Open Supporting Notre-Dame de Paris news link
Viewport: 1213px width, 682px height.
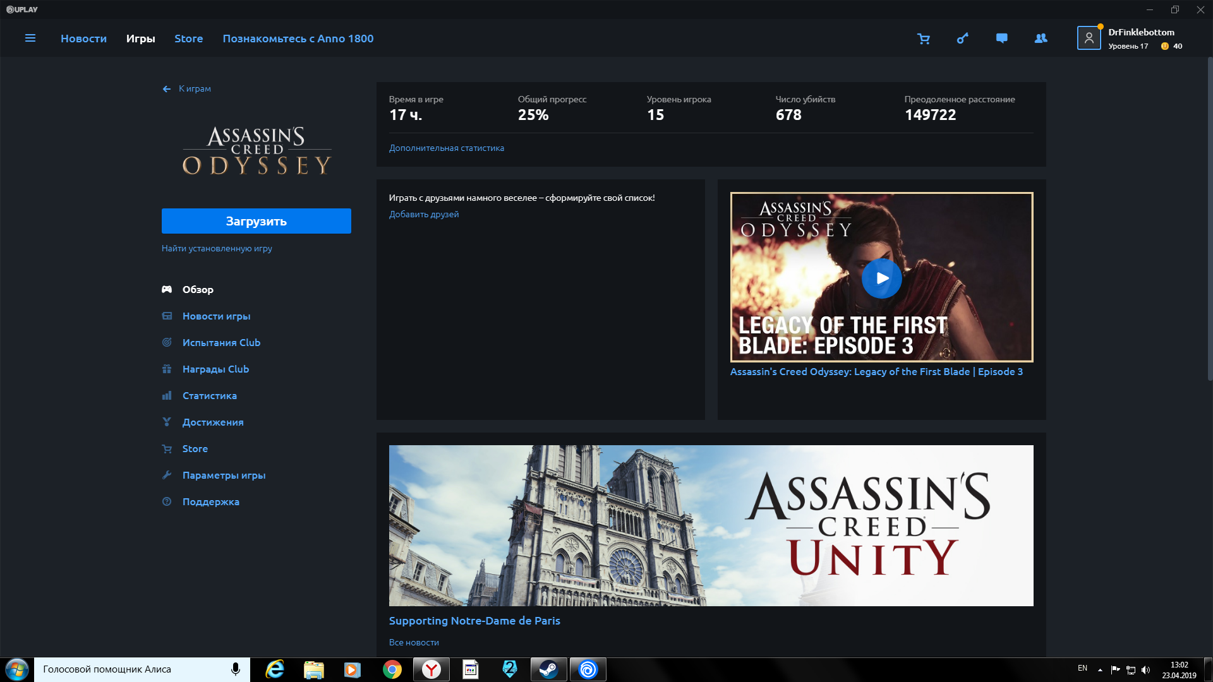(474, 621)
